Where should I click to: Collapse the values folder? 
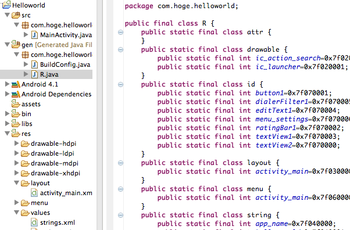coord(16,213)
